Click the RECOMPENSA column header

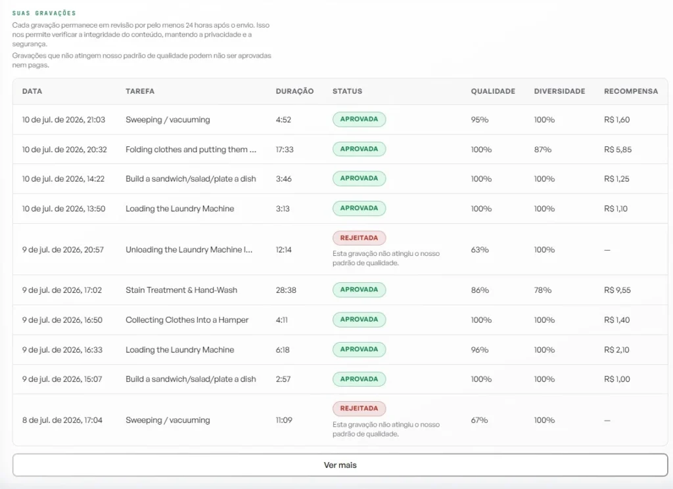point(630,91)
